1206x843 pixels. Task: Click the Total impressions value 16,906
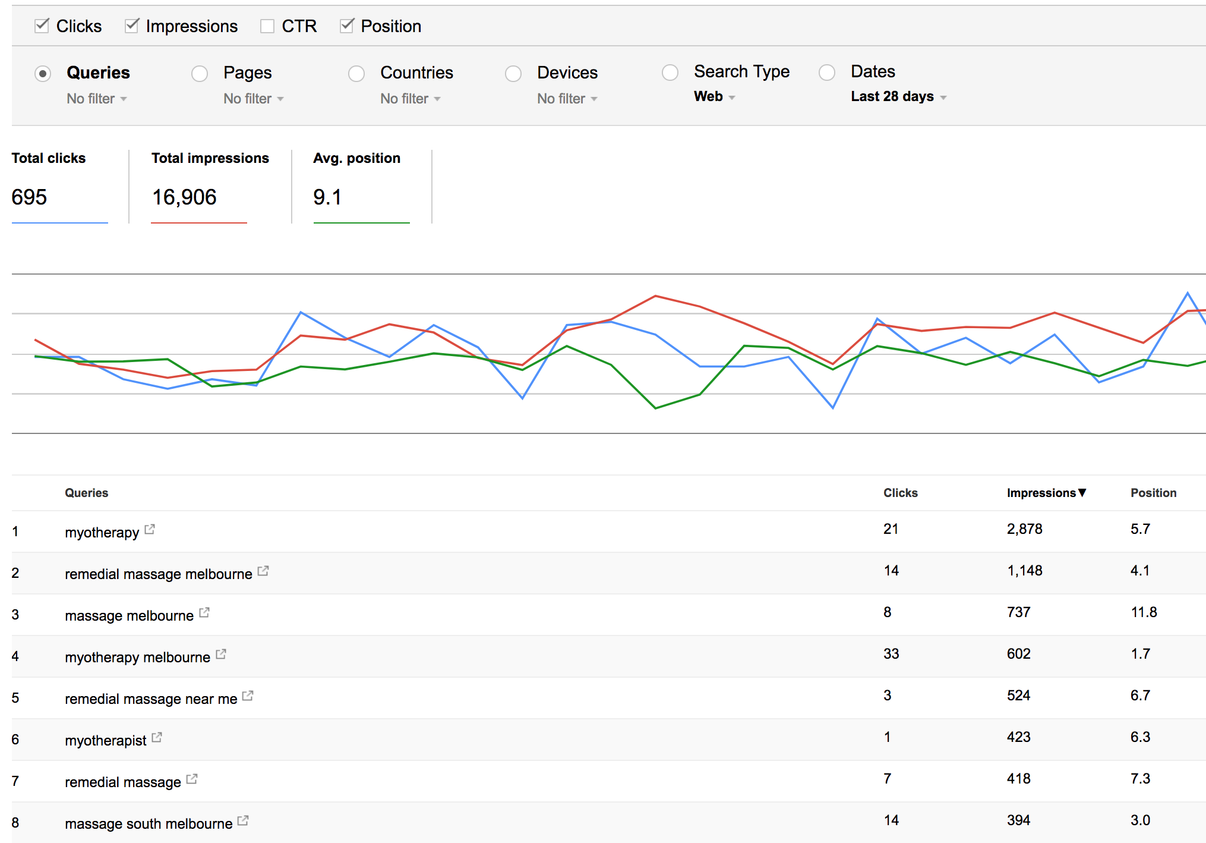[x=184, y=197]
